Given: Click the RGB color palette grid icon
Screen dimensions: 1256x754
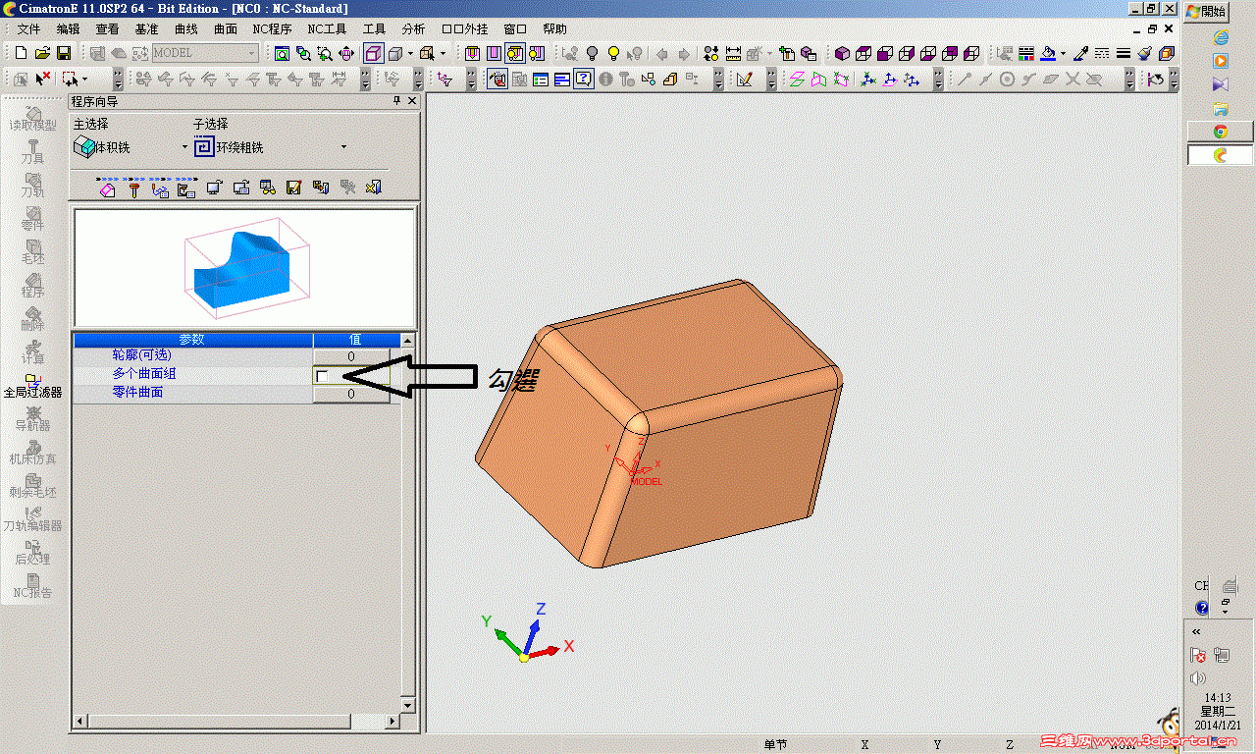Looking at the screenshot, I should (x=1026, y=53).
